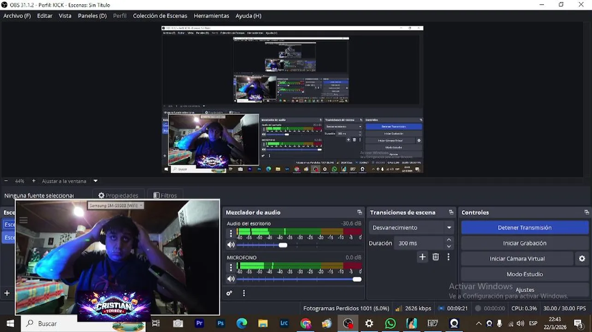Add a scene with bottom-left plus
The width and height of the screenshot is (592, 332).
7,293
